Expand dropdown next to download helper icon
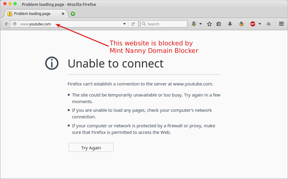 click(x=200, y=24)
